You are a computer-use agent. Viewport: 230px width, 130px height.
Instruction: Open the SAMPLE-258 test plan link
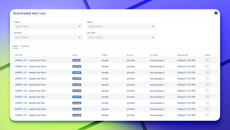21,103
